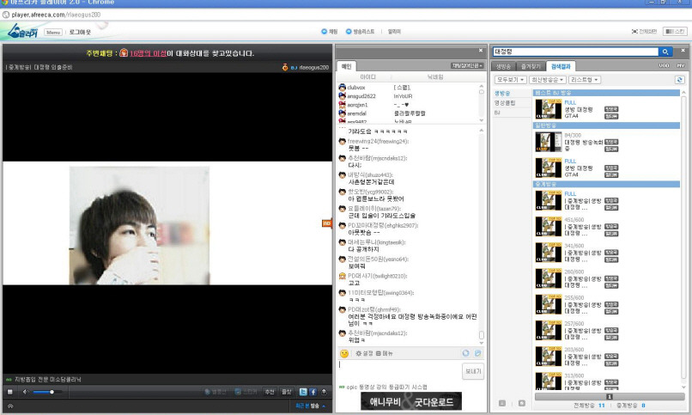
Task: Click the 추천 recommend button
Action: tap(270, 392)
